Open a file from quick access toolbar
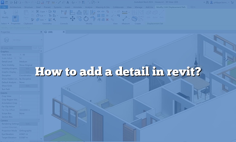 click(11, 2)
